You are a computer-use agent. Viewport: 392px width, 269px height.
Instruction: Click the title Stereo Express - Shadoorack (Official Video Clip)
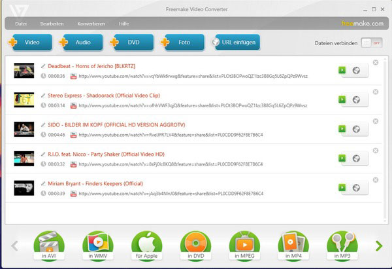tap(104, 96)
